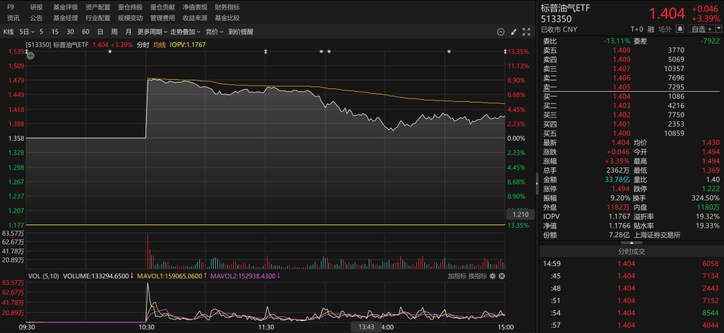Viewport: 724px width, 333px height.
Task: Click the circled plus icon on chart
Action: click(30, 56)
